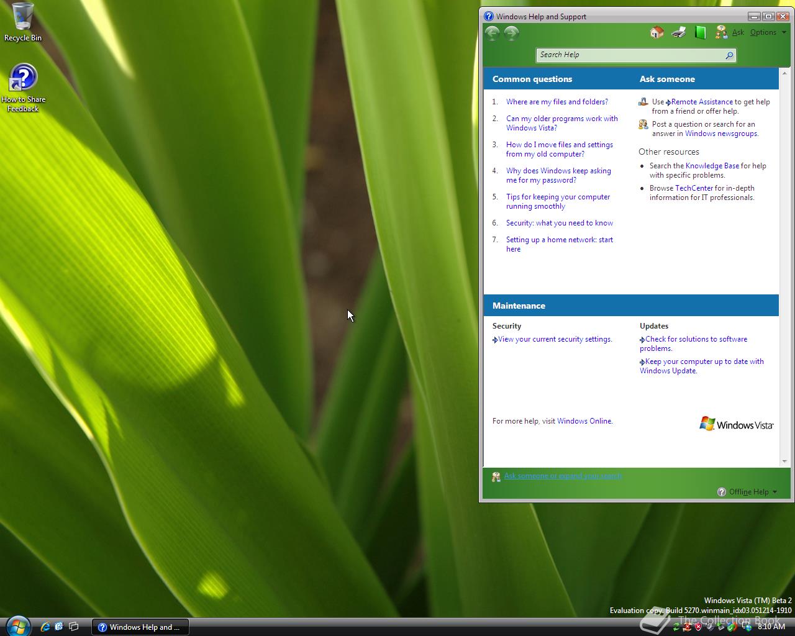
Task: Click Windows Help and Support taskbar button
Action: click(140, 627)
